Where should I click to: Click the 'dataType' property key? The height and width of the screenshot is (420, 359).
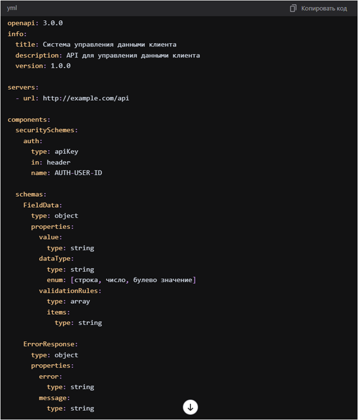(55, 259)
